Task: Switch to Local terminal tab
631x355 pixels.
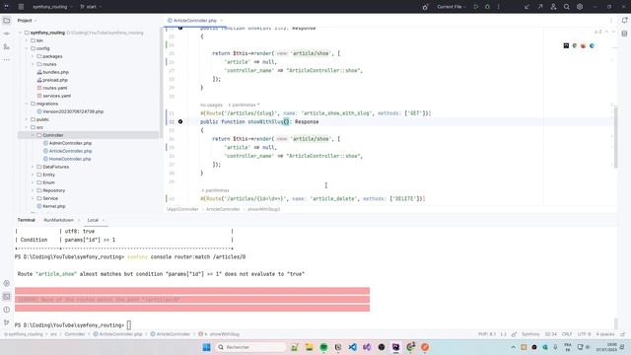Action: pyautogui.click(x=93, y=220)
